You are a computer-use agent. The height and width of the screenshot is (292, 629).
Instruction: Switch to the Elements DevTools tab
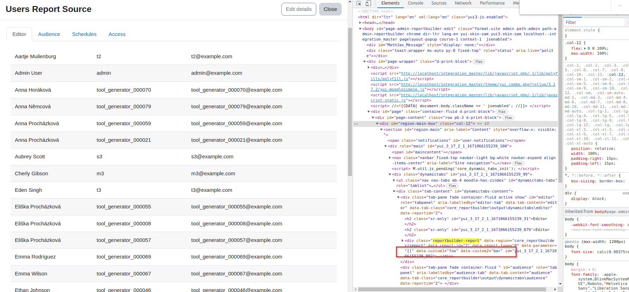tap(390, 3)
